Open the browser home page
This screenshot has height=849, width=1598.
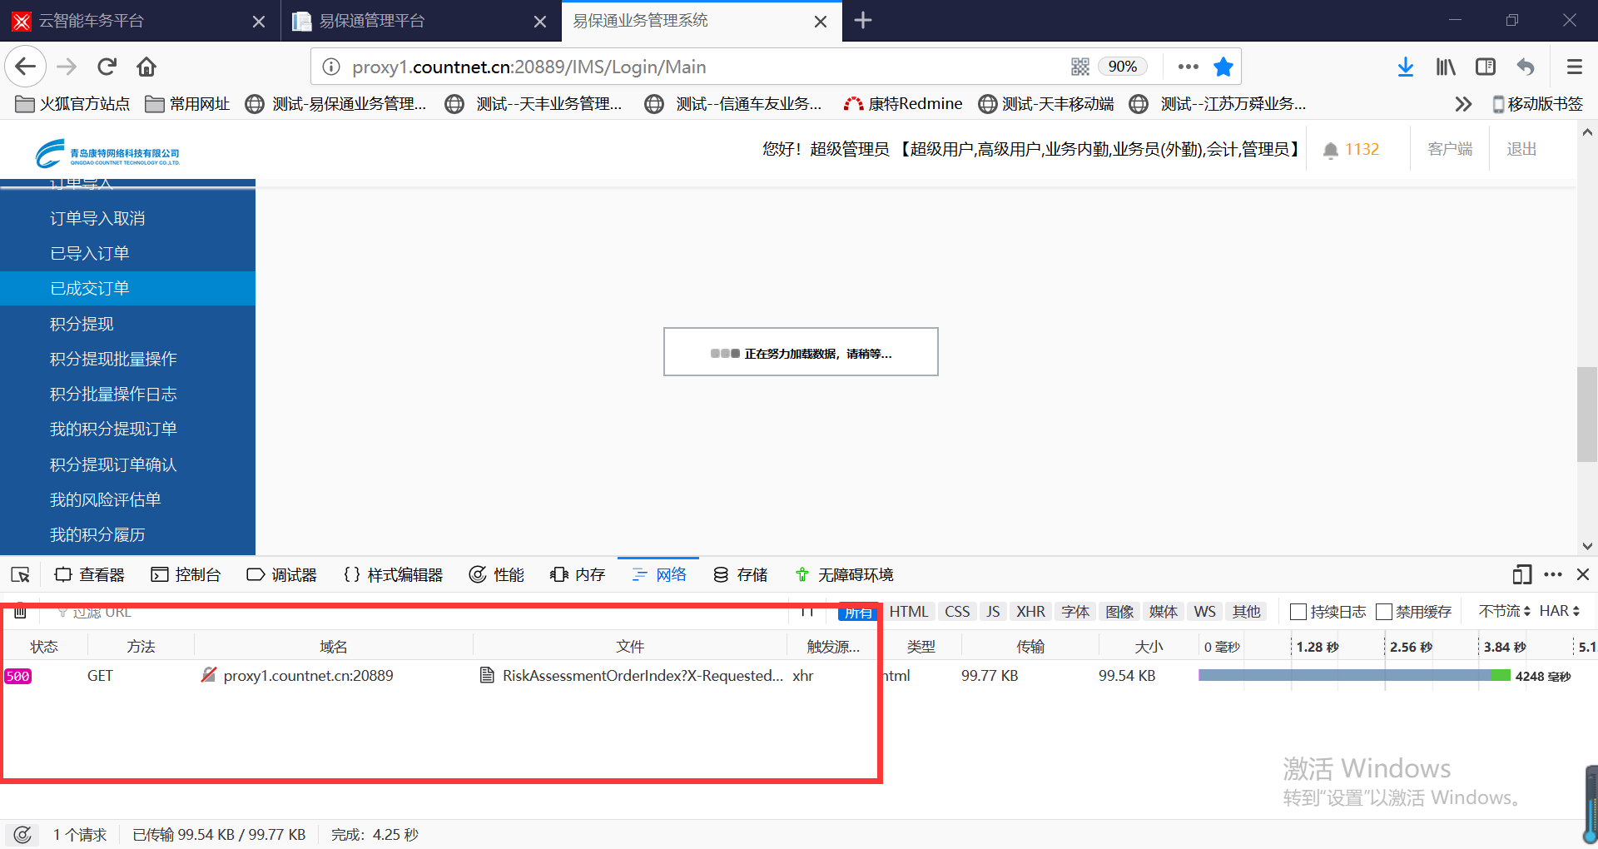146,67
